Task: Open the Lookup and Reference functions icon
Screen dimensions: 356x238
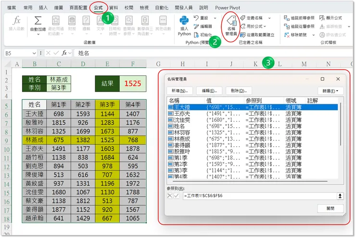Action: (x=129, y=21)
